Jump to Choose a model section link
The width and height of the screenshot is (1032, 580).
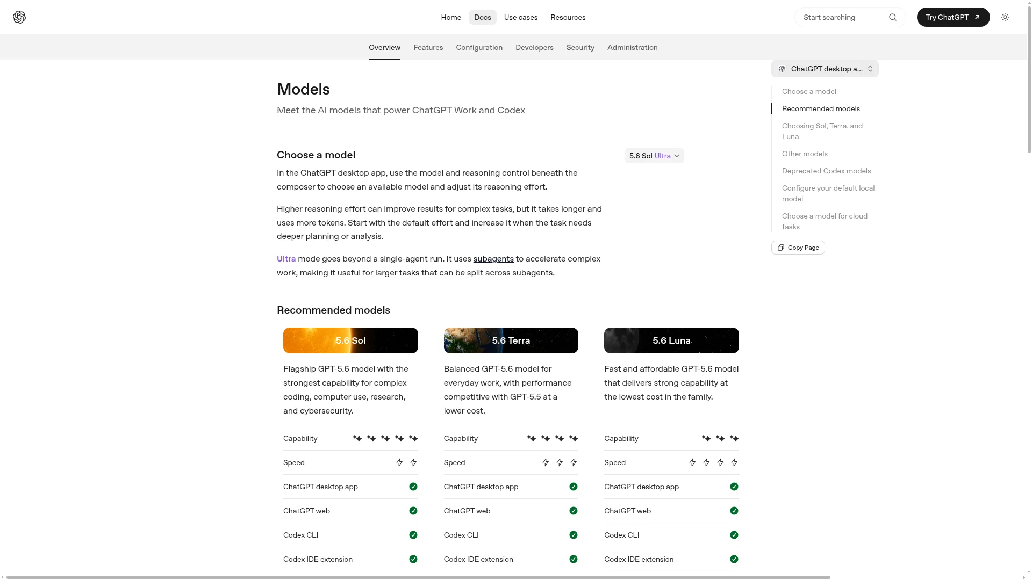pos(809,91)
